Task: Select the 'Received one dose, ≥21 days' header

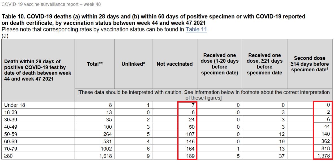Action: (x=264, y=64)
